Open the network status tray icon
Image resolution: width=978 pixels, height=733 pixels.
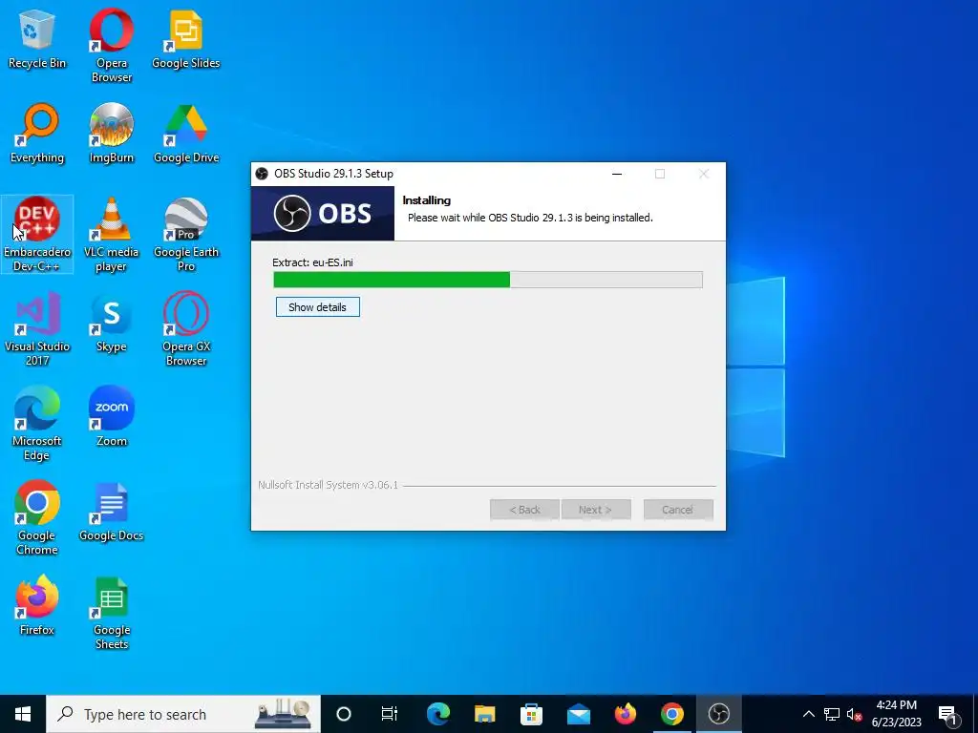pos(832,714)
